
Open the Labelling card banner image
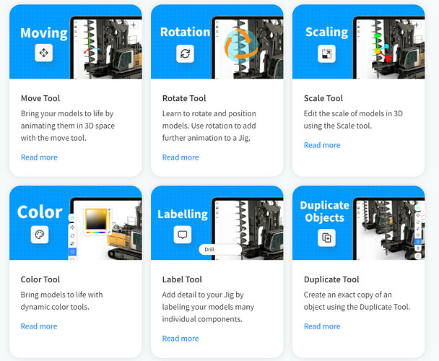[x=217, y=222]
